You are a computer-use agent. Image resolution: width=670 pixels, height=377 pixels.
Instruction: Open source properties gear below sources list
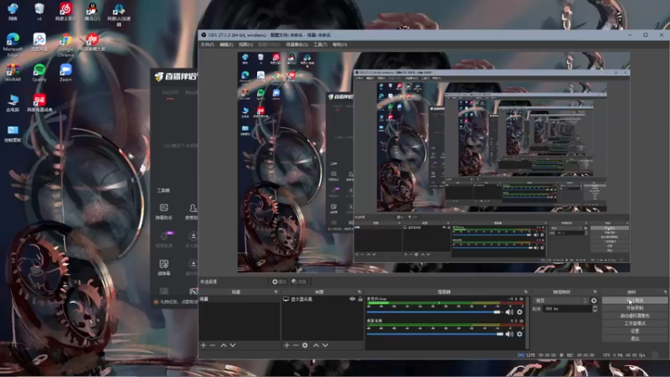point(305,345)
